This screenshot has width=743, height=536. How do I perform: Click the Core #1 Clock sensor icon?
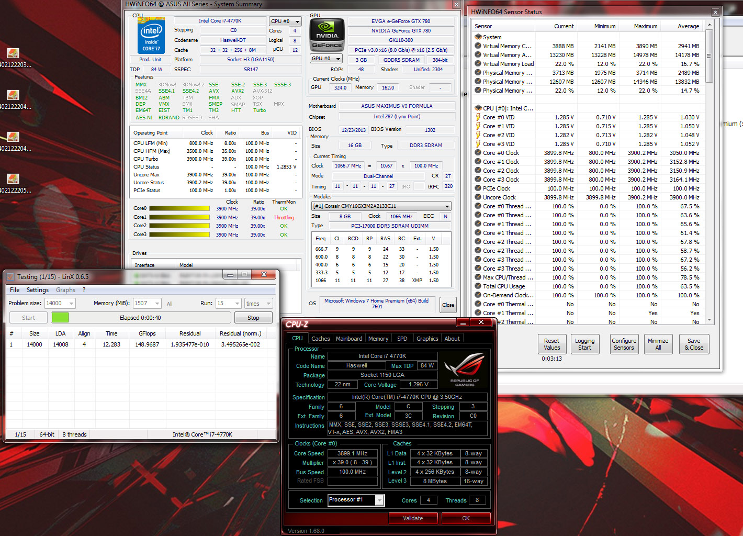click(x=478, y=162)
